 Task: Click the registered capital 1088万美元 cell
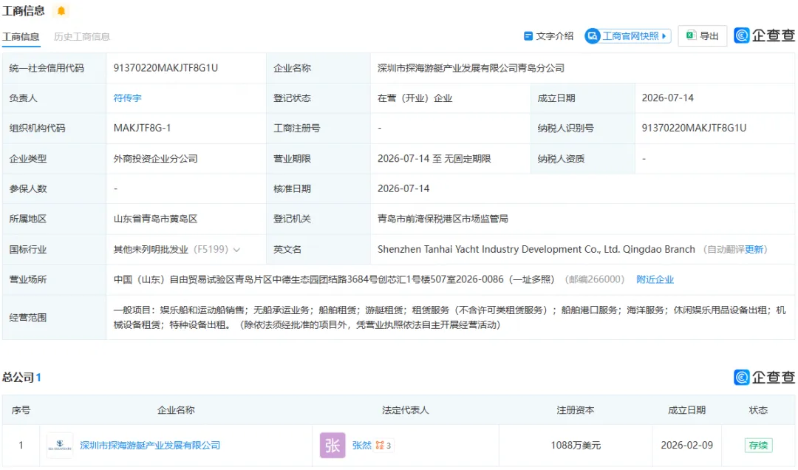[x=576, y=446]
